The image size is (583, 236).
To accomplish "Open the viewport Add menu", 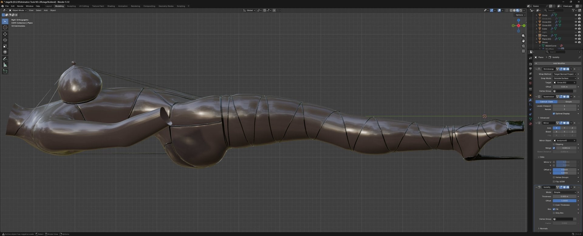I will pos(46,10).
